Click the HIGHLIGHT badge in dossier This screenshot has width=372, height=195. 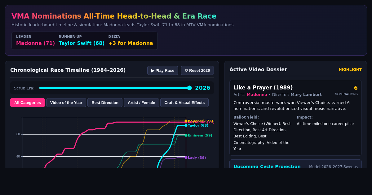350,70
